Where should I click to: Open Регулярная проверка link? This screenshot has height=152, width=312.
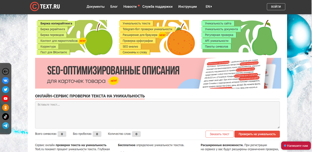click(219, 35)
